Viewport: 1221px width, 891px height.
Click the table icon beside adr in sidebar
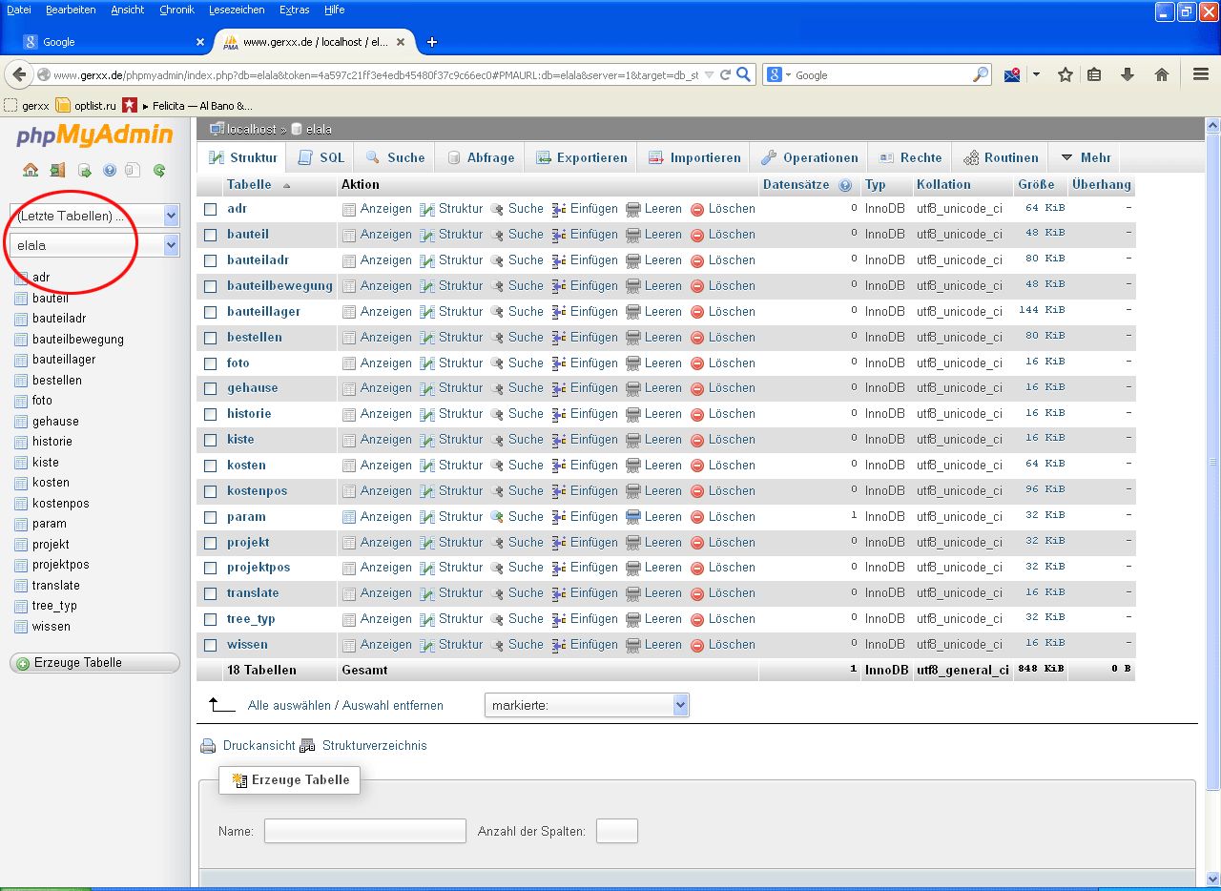click(x=21, y=278)
